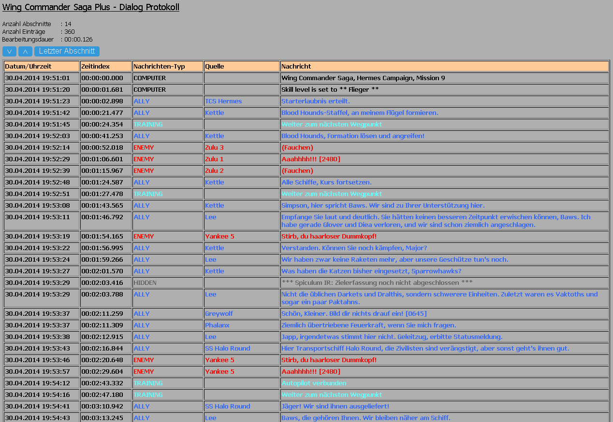Select the TCS Hermes source cell
The width and height of the screenshot is (613, 422).
point(223,101)
